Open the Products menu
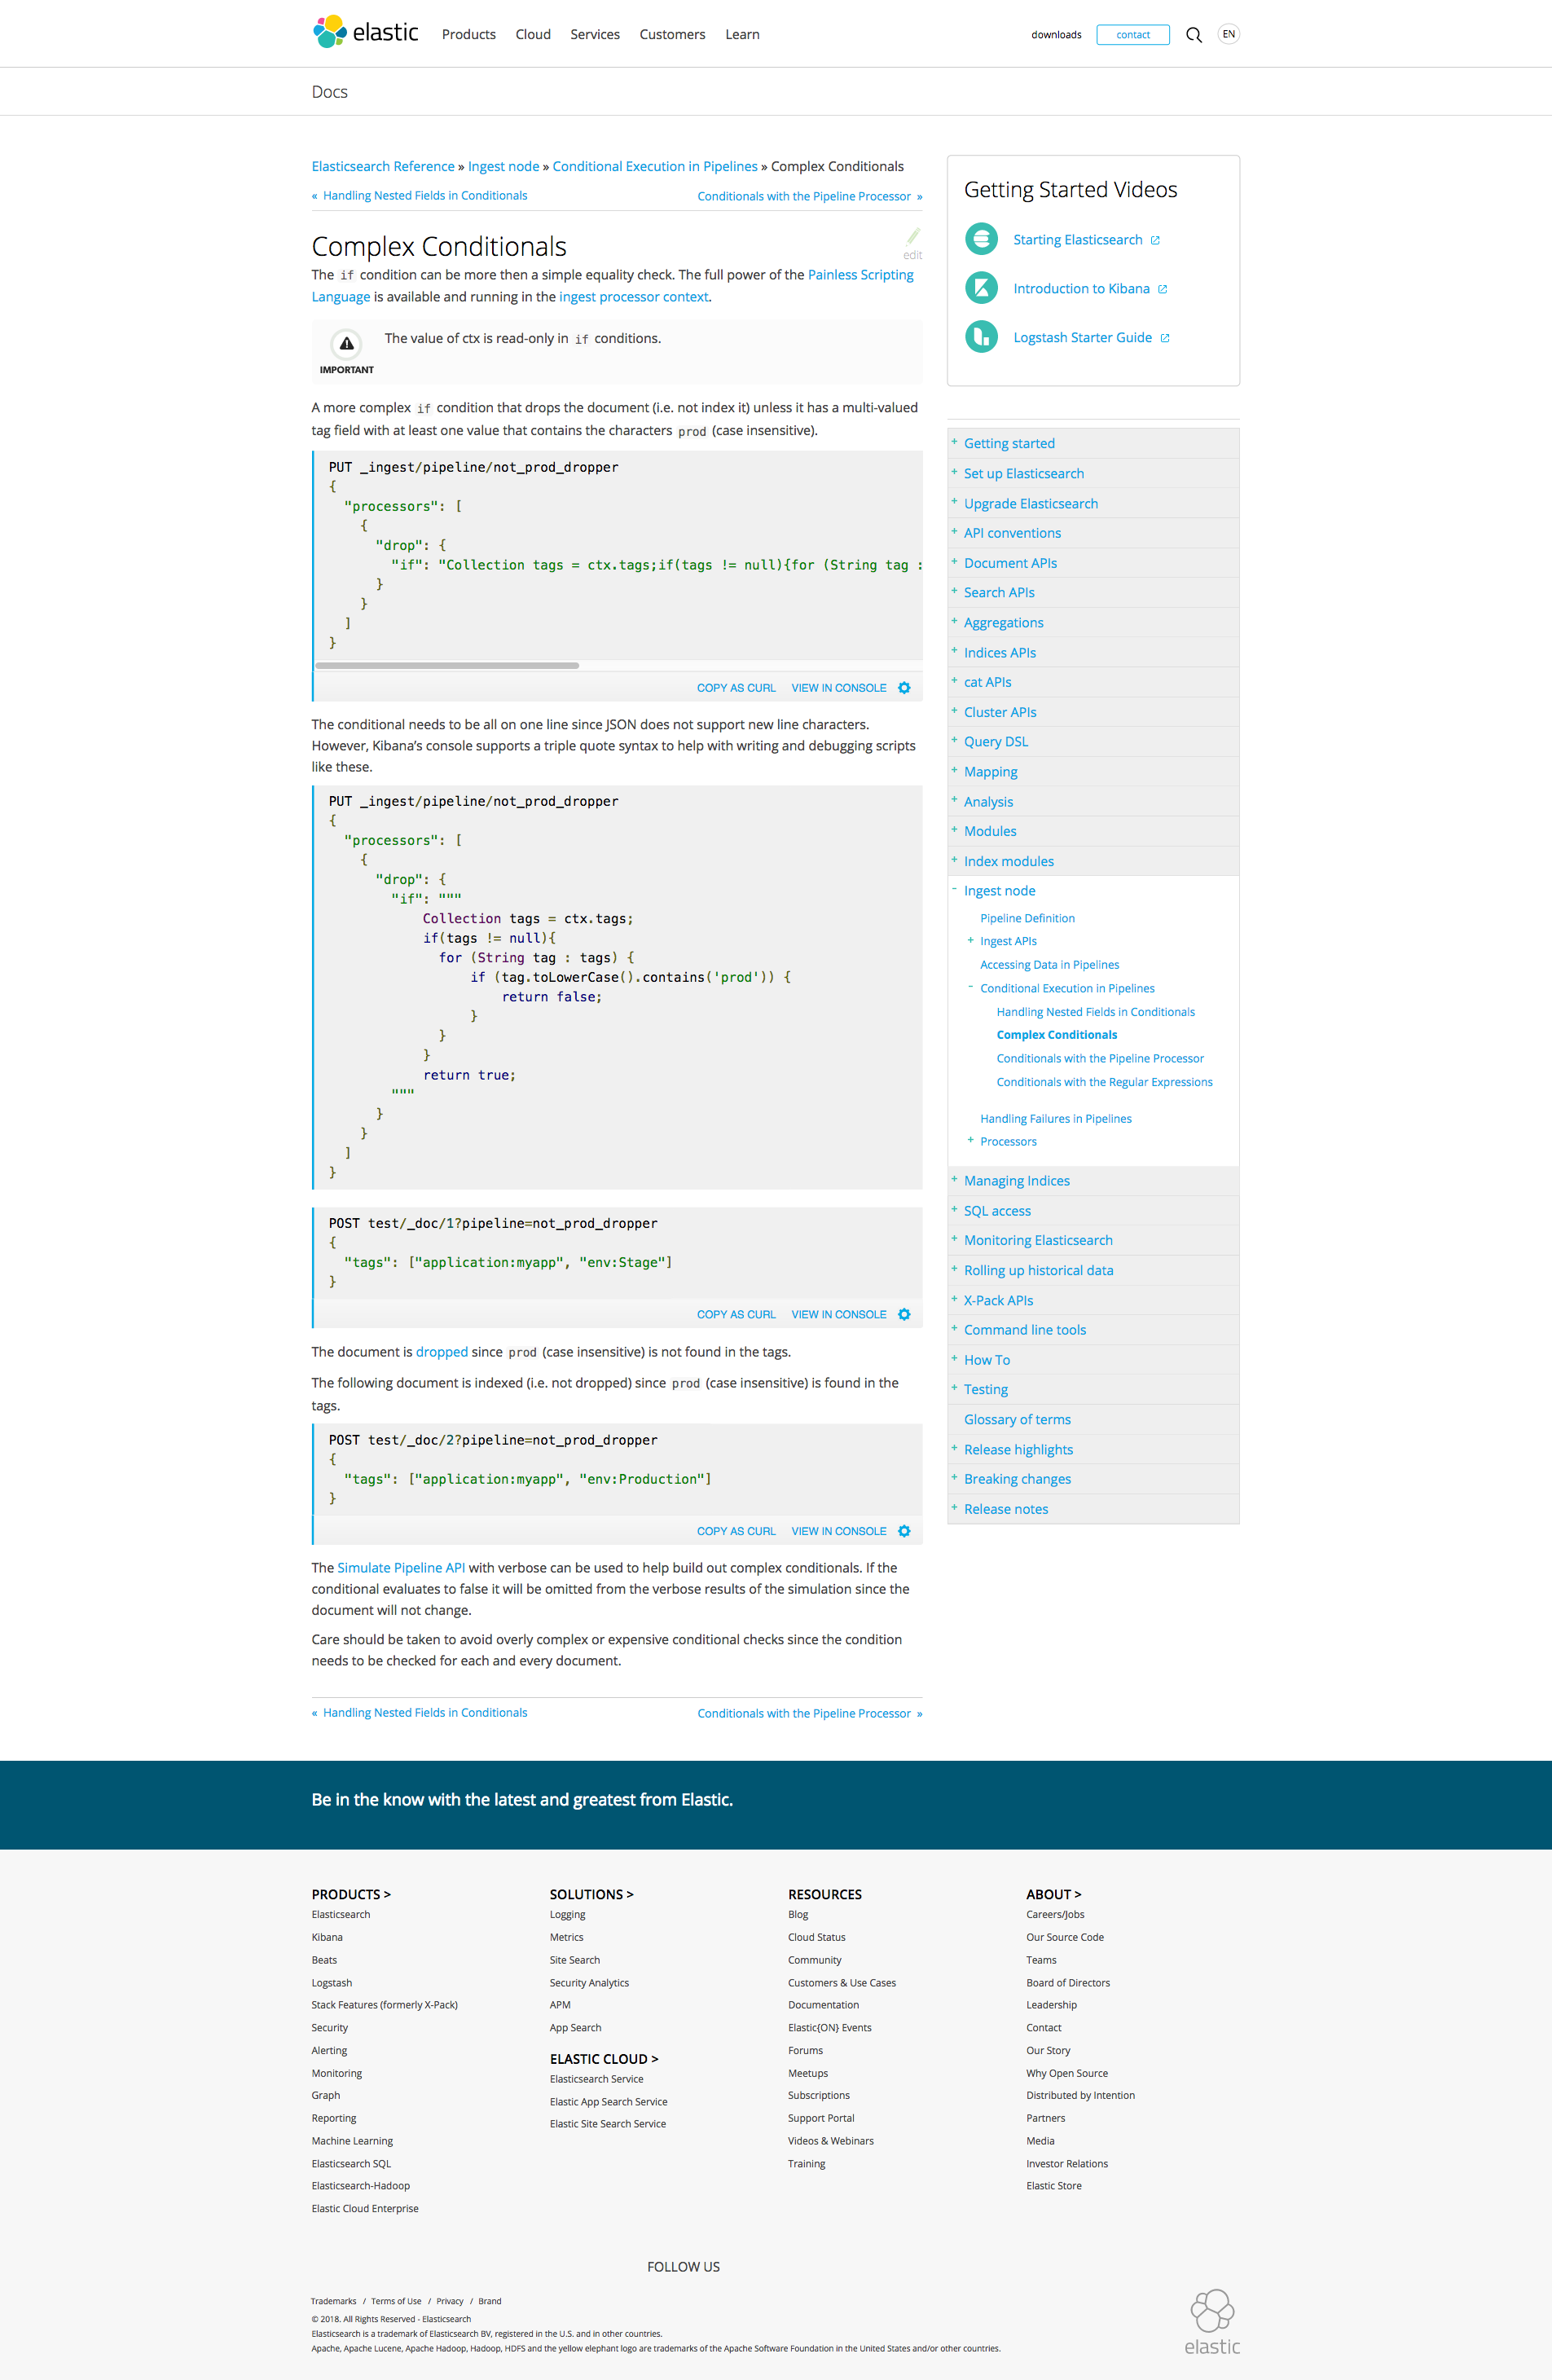This screenshot has height=2380, width=1552. (468, 35)
